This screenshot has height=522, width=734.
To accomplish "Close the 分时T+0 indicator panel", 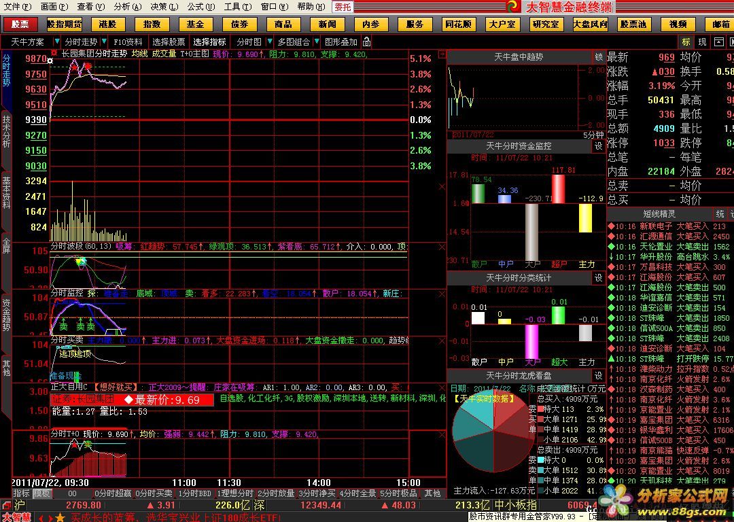I will point(442,435).
